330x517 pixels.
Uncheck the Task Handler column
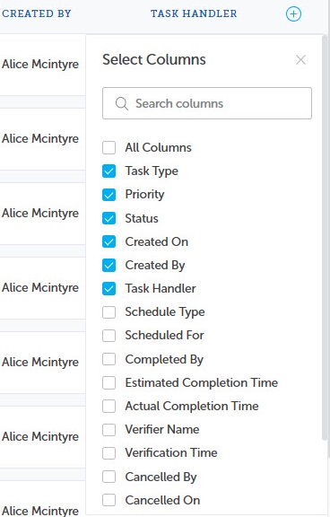109,288
